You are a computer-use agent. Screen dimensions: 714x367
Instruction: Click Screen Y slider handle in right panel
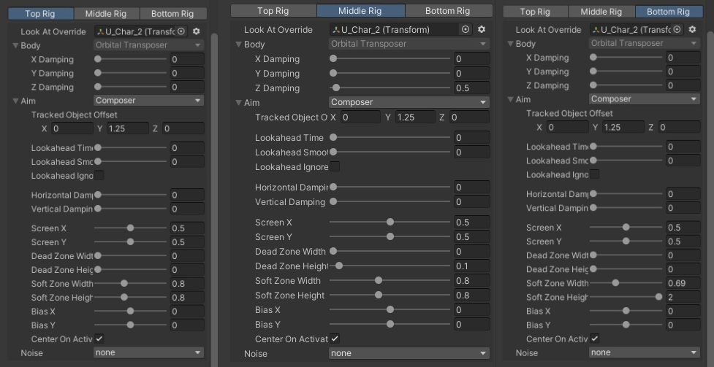tap(626, 241)
